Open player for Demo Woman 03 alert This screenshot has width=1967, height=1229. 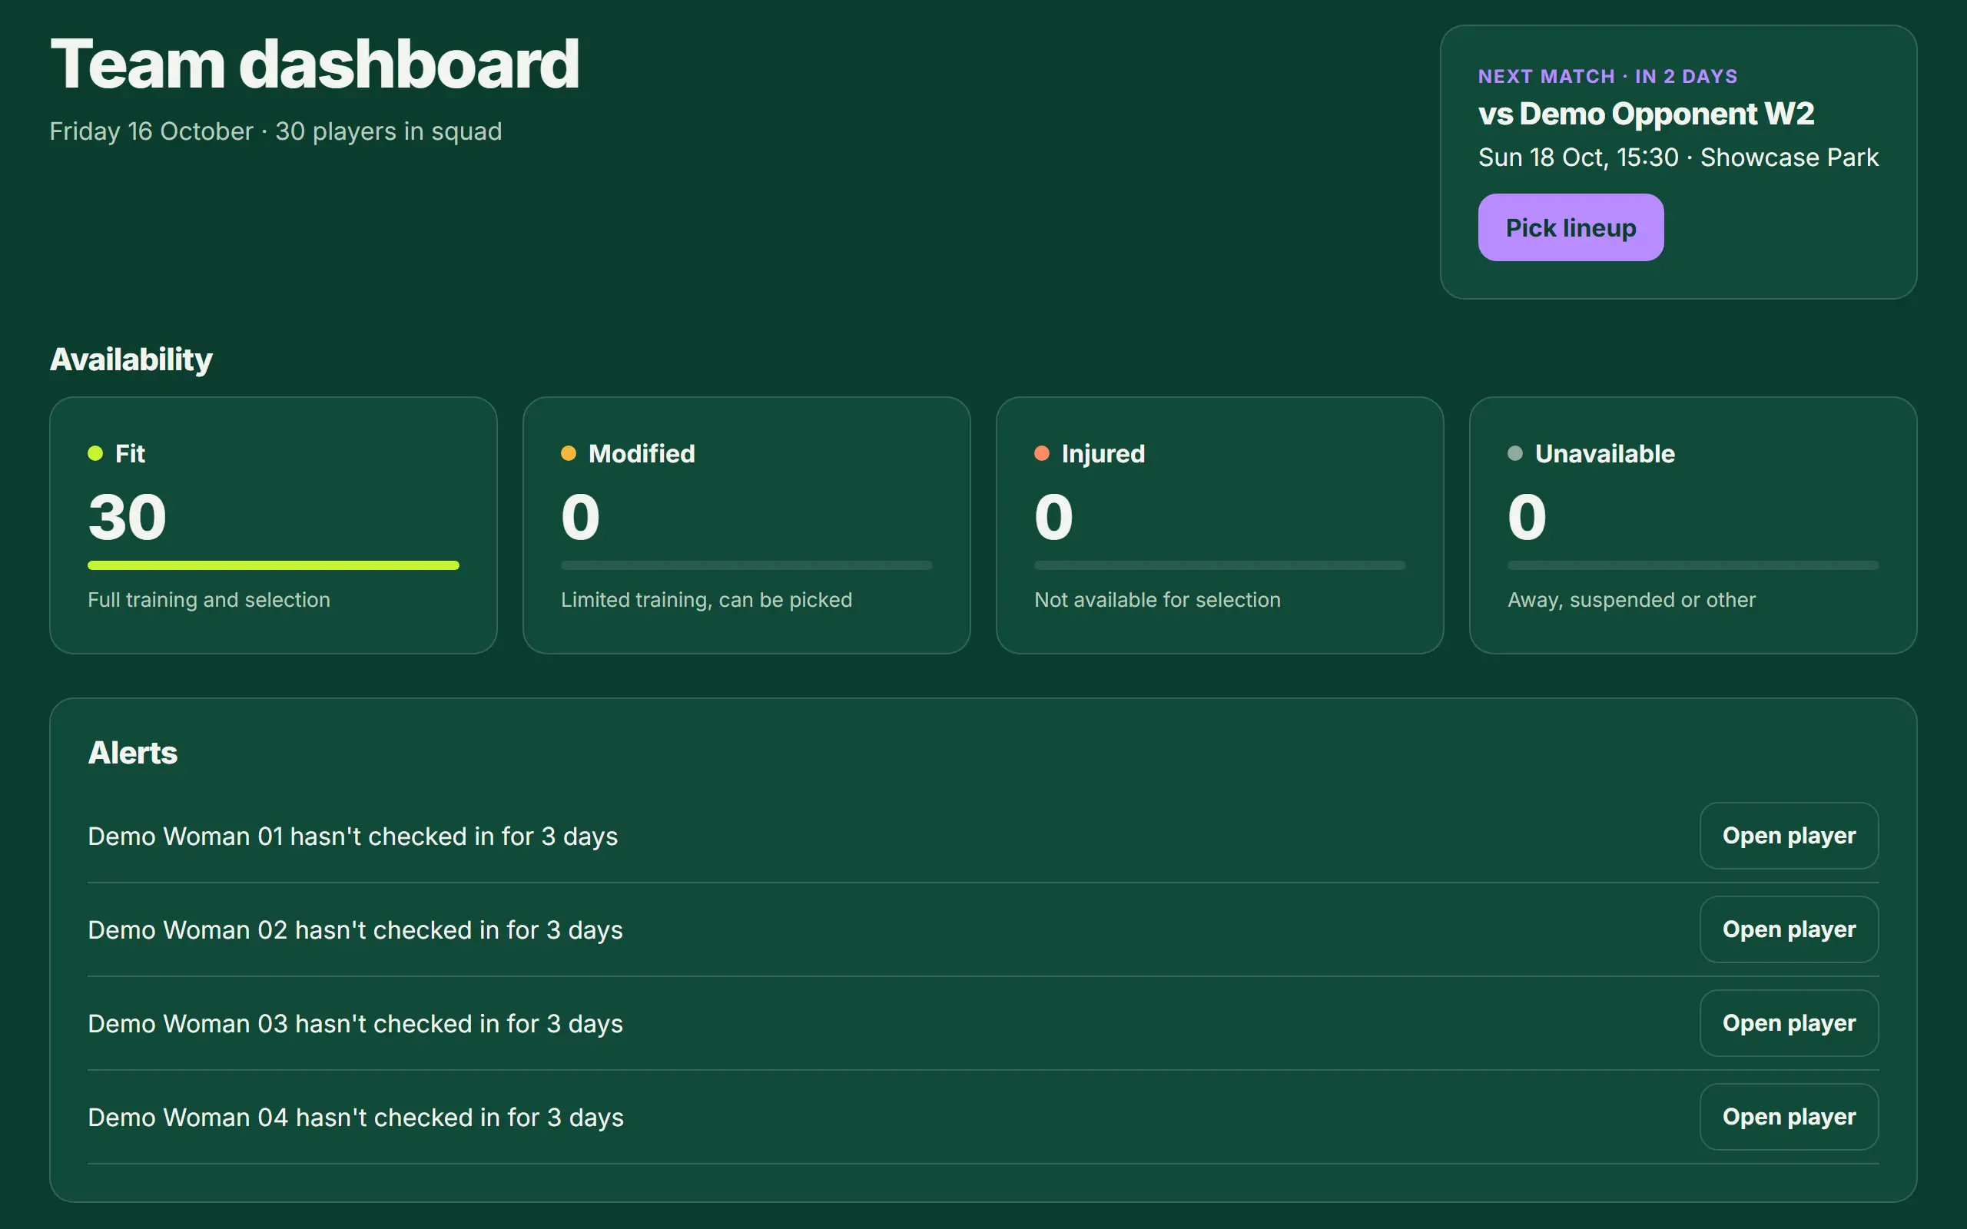tap(1789, 1022)
